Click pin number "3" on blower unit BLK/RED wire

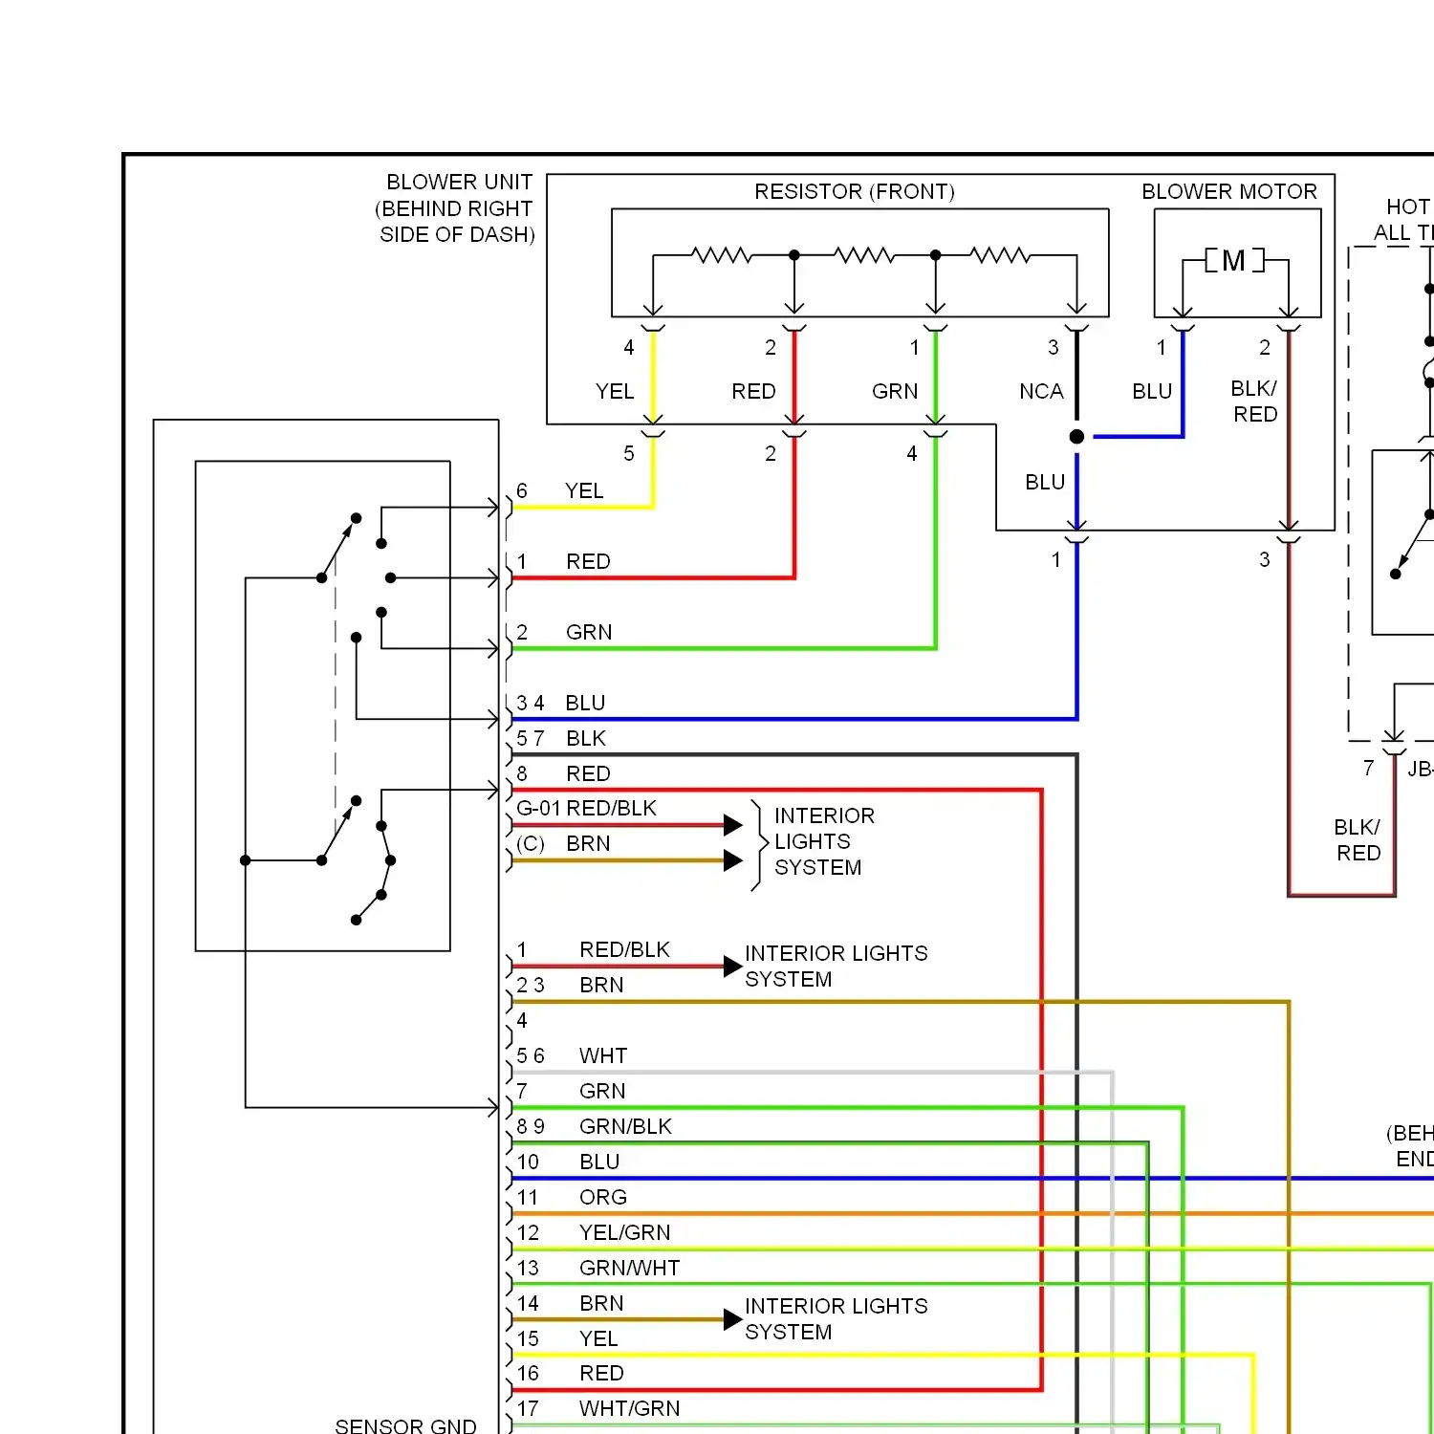[1265, 559]
